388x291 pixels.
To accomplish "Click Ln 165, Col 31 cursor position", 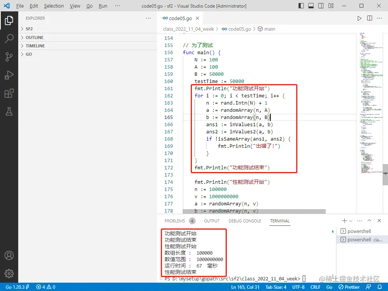I will pyautogui.click(x=245, y=287).
